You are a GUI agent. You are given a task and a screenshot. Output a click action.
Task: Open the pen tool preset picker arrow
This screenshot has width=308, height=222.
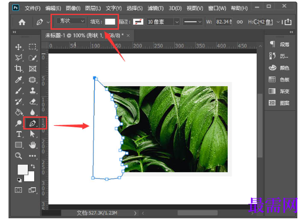point(48,22)
